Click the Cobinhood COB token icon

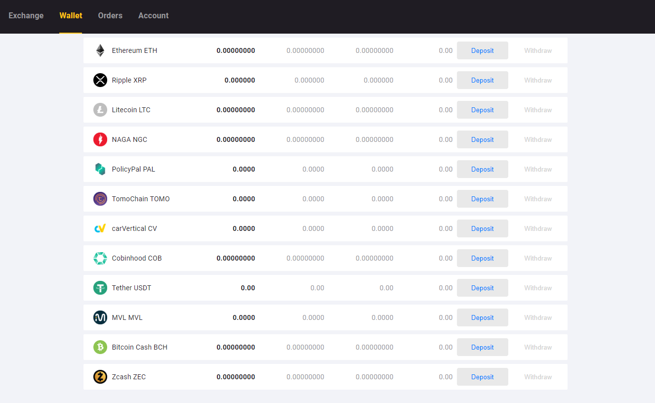click(x=100, y=258)
